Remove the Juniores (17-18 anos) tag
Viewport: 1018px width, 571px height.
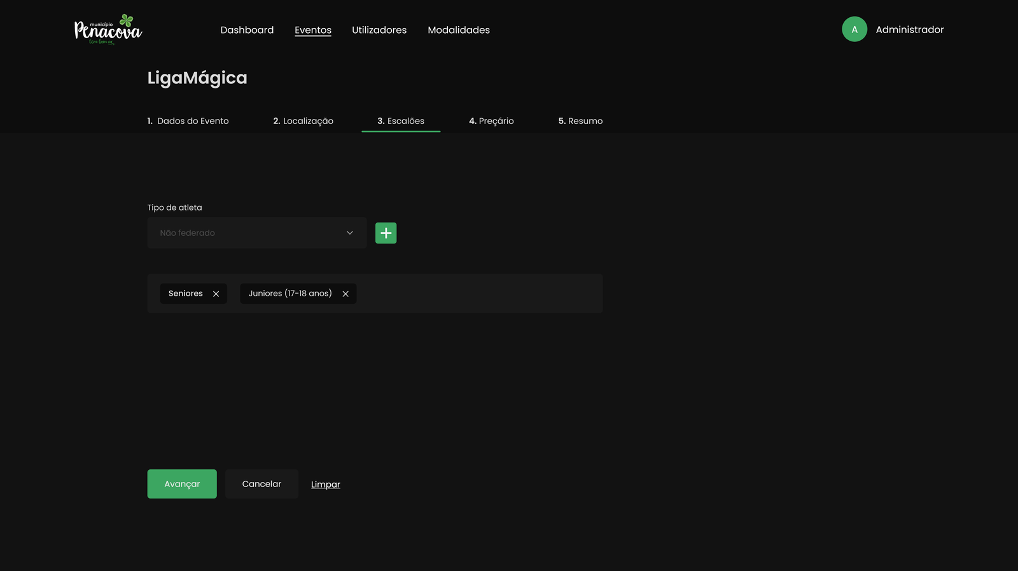click(345, 294)
